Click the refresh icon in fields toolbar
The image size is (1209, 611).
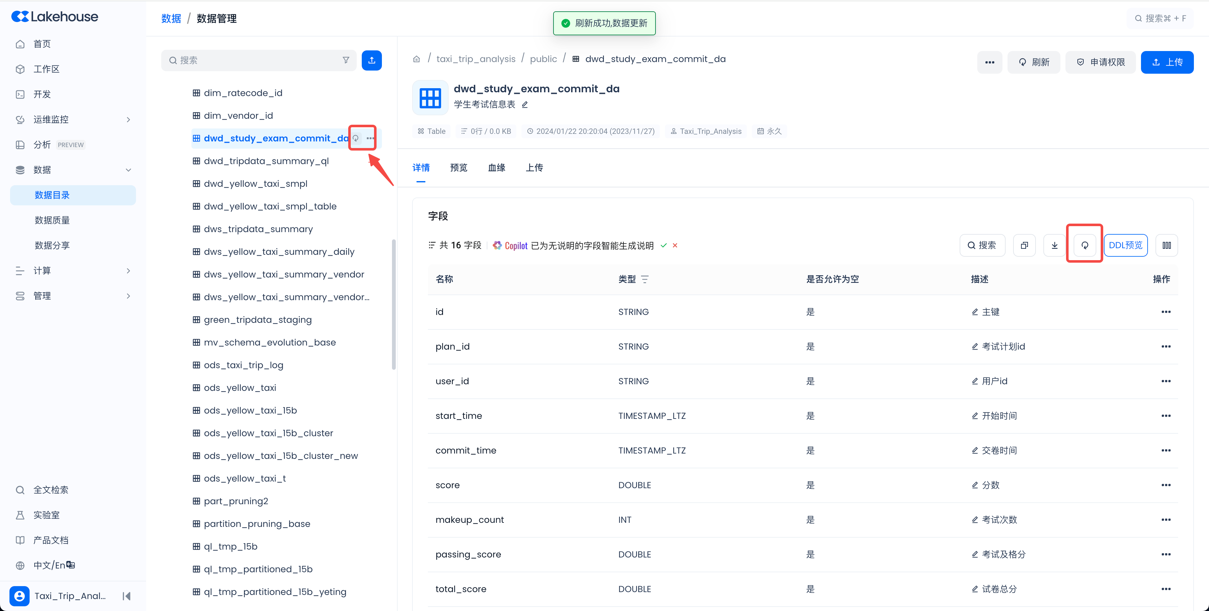click(1084, 245)
